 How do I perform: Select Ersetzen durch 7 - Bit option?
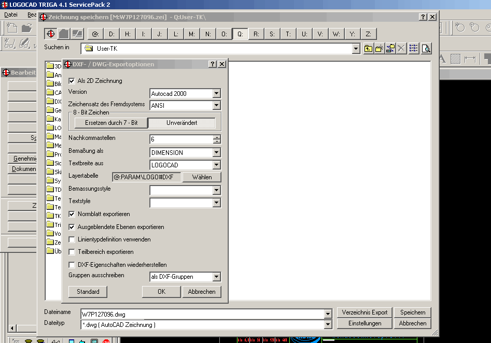[111, 123]
